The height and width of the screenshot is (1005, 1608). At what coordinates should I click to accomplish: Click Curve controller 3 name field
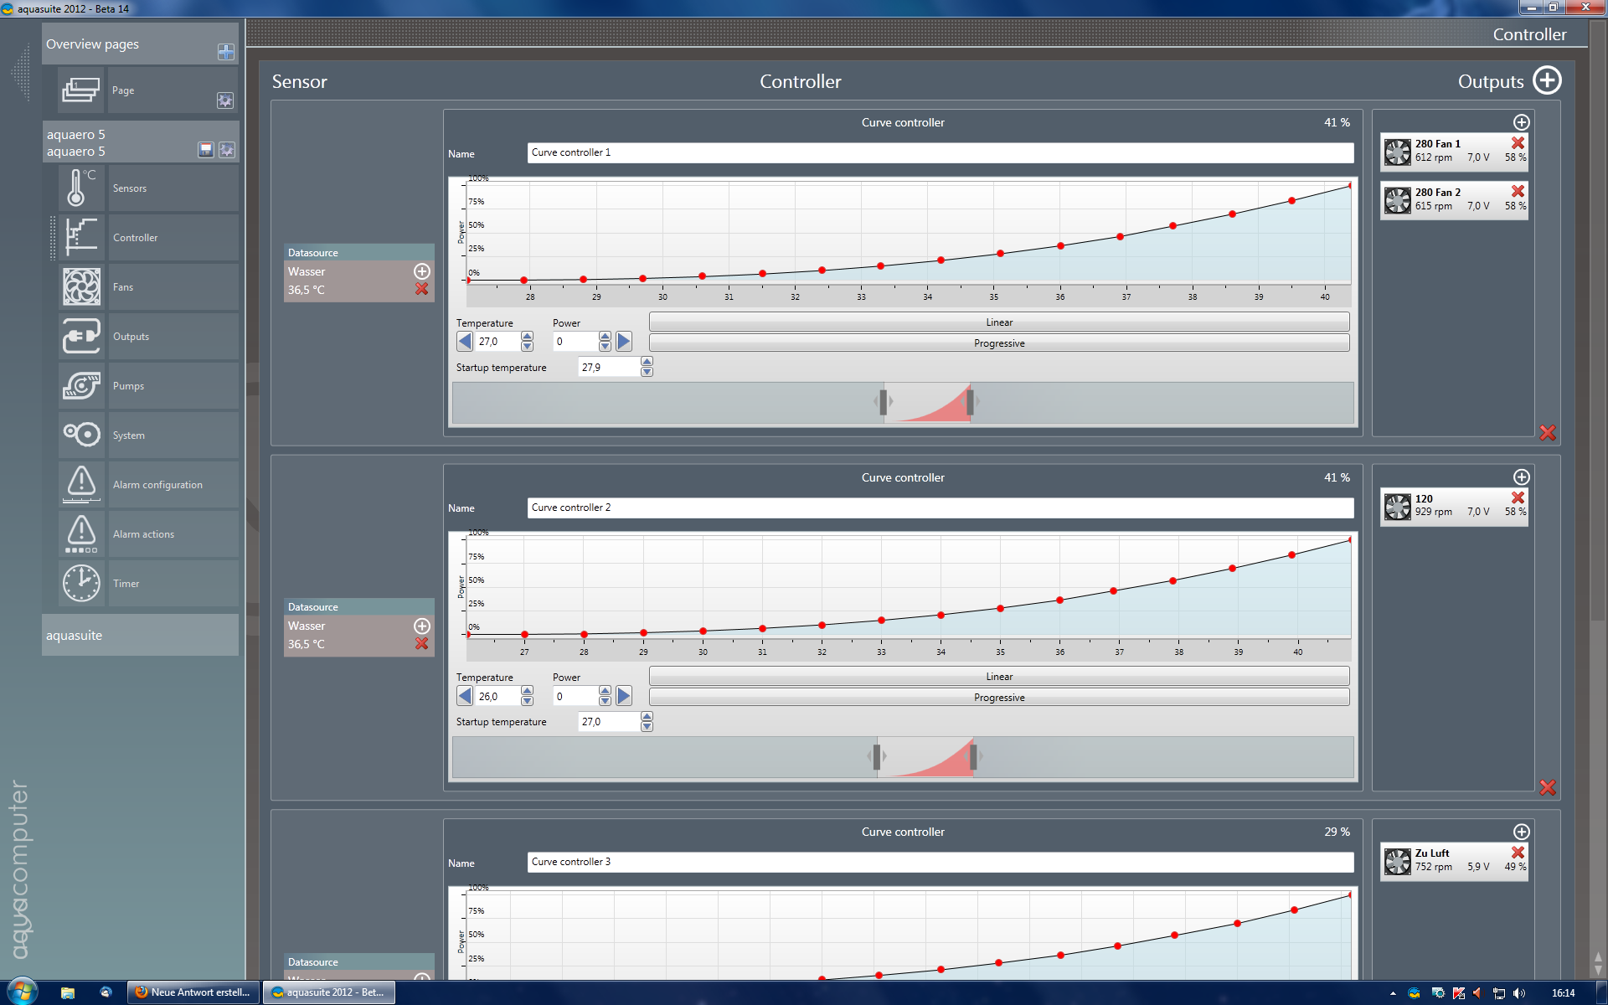(x=940, y=862)
